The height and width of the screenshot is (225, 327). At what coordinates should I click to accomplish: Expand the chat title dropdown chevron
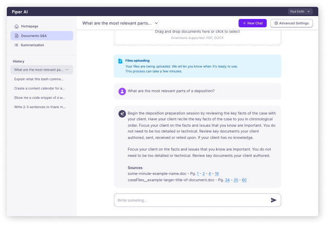[156, 23]
